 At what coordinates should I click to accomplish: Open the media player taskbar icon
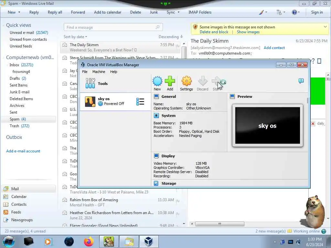pos(48,242)
